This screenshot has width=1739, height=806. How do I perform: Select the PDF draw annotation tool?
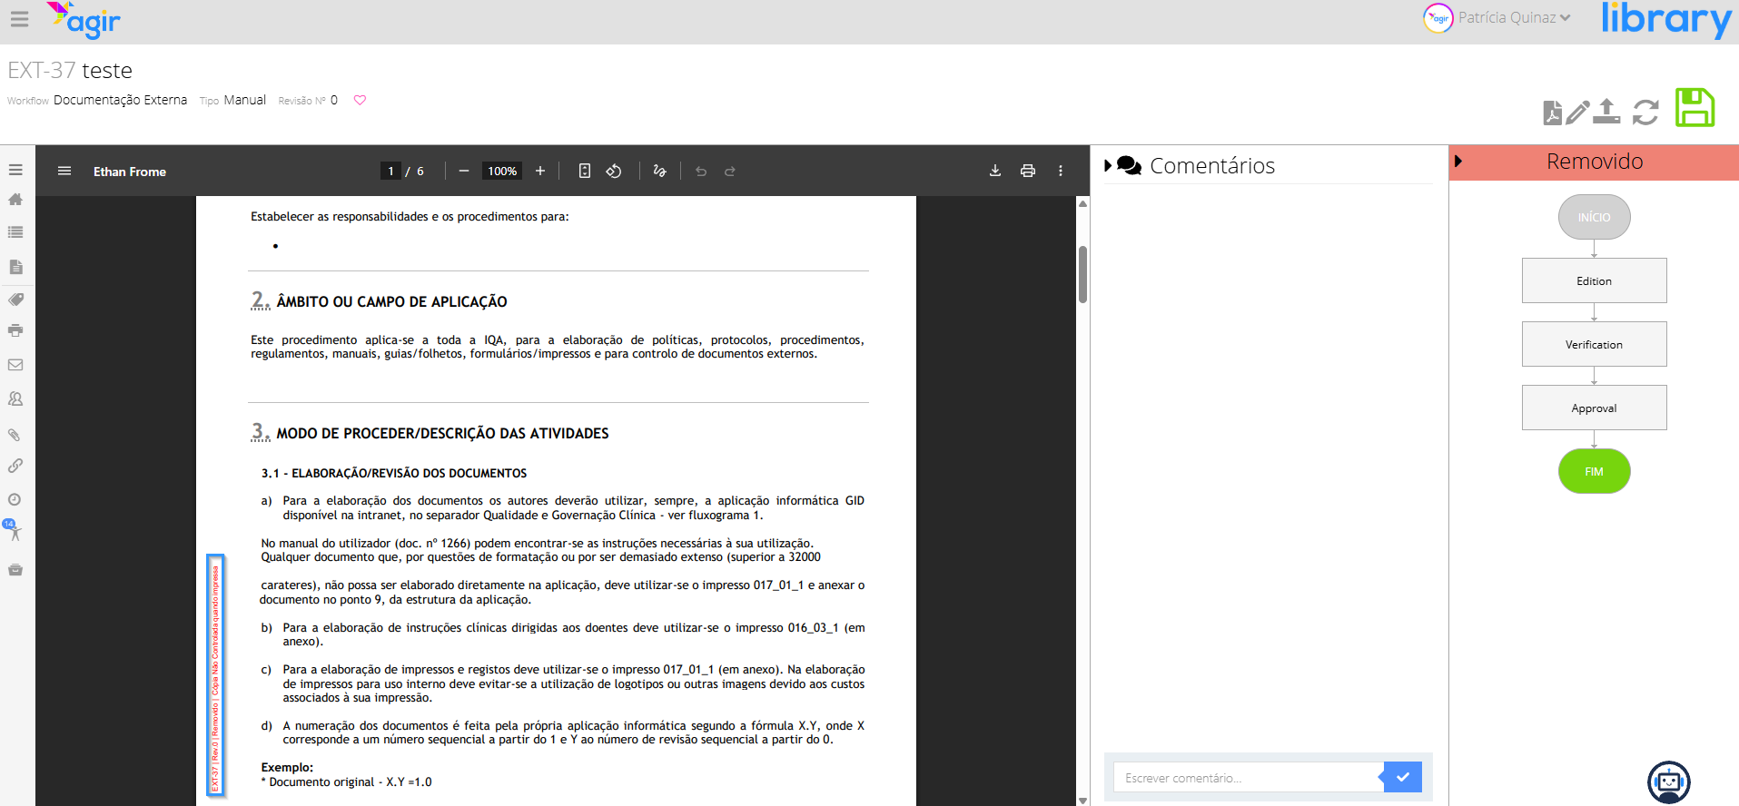pos(660,171)
